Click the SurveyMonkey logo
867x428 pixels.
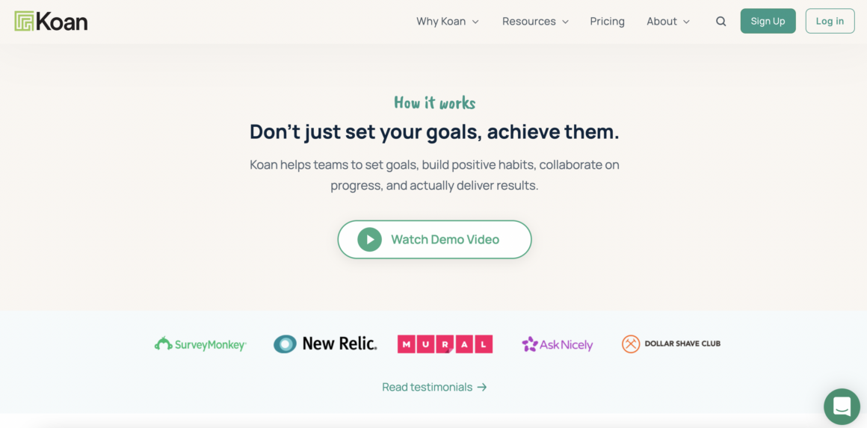click(x=200, y=344)
